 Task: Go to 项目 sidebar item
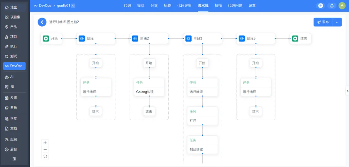click(14, 37)
